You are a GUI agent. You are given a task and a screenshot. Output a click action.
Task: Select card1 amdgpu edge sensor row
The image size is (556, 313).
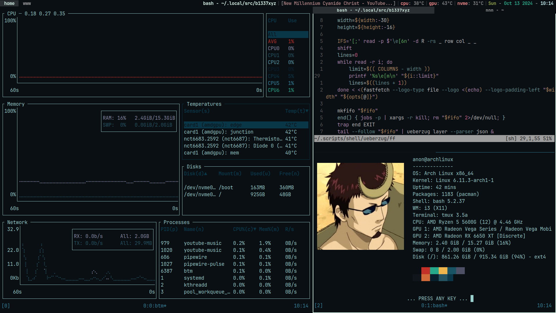[246, 125]
